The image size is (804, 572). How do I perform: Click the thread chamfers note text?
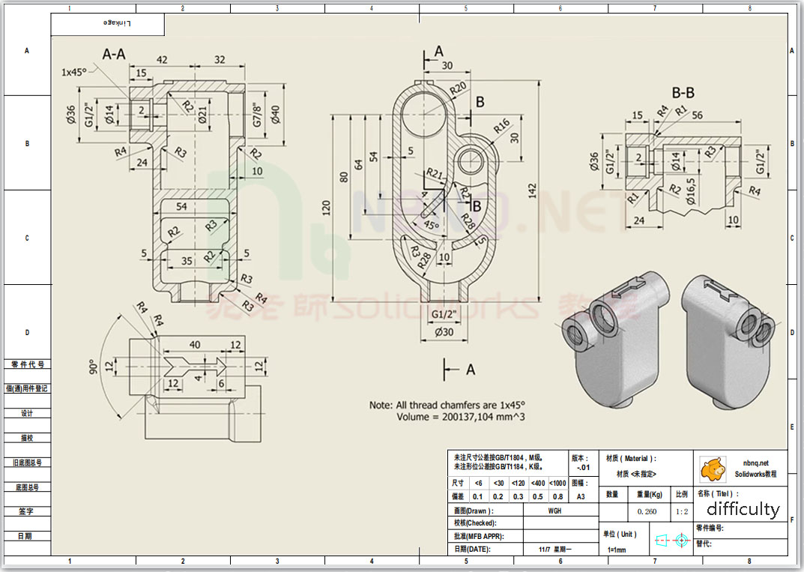point(447,405)
